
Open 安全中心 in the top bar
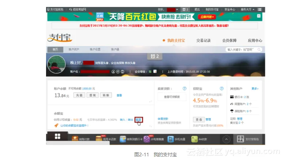coord(230,10)
